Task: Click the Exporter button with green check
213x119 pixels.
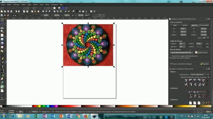Action: [x=205, y=64]
